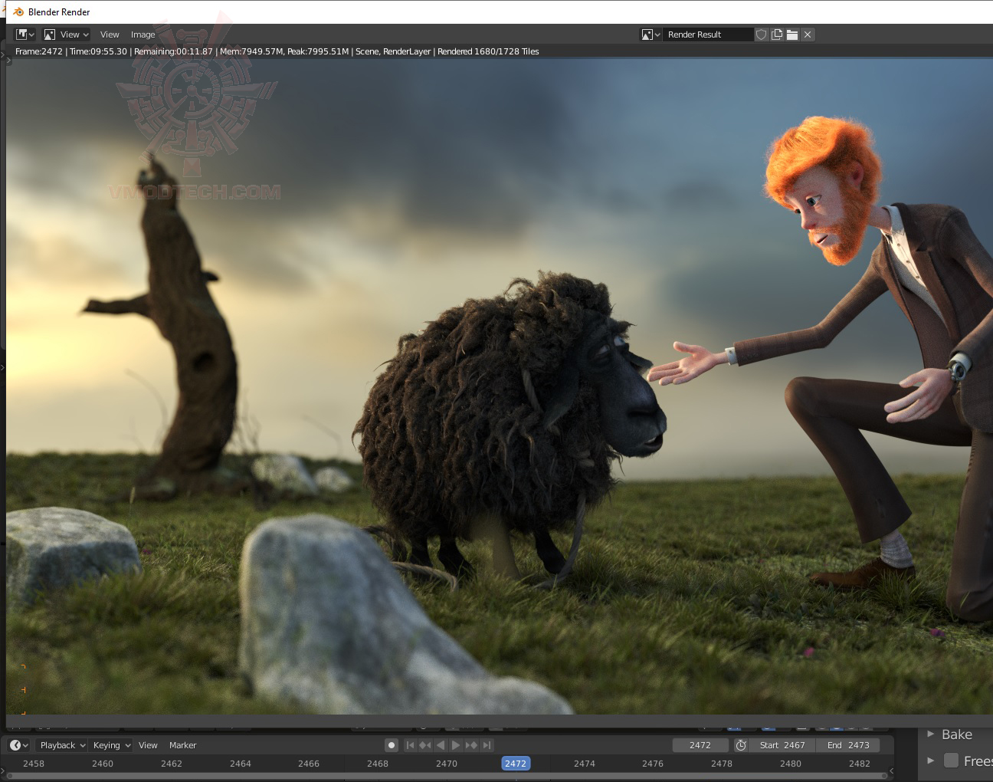Click the Remaining:00:11.87 status text

tap(173, 51)
